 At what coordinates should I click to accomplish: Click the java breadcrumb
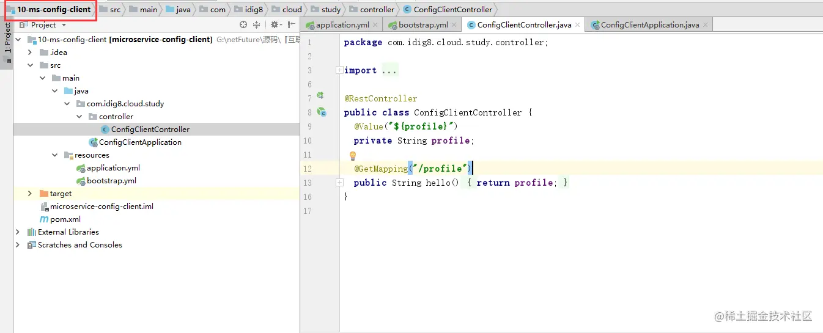(x=178, y=10)
